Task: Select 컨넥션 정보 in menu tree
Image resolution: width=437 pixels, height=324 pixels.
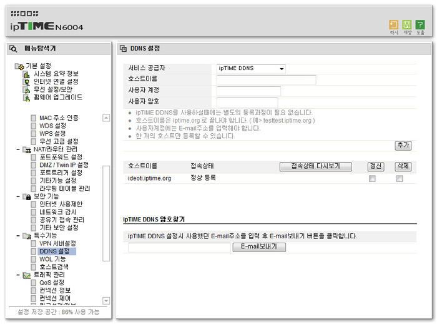Action: [55, 290]
